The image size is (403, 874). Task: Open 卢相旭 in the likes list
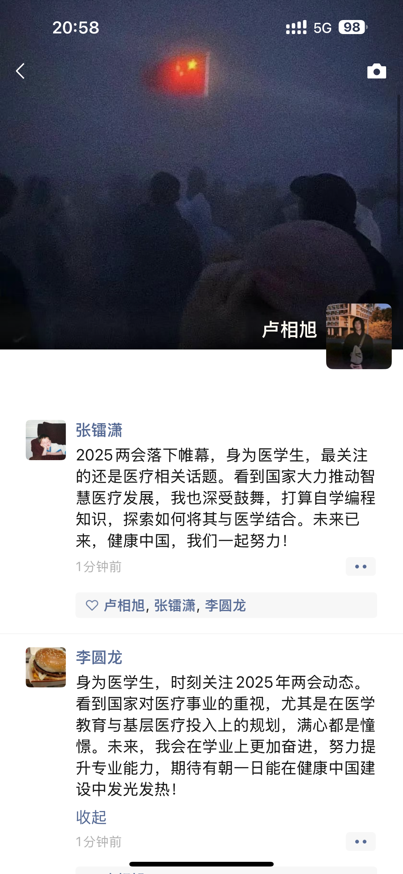point(124,605)
